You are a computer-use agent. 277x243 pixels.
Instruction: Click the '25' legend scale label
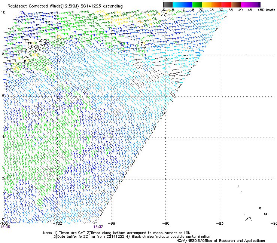click(x=211, y=10)
